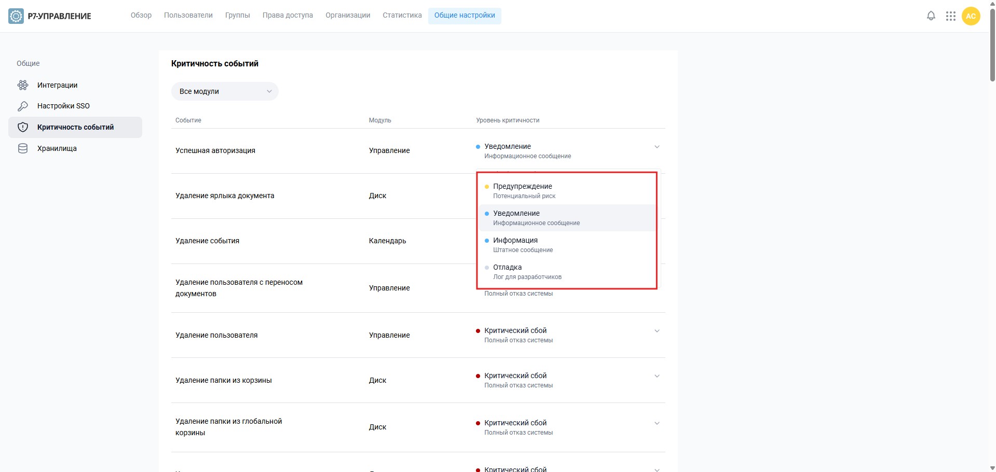The image size is (996, 472).
Task: Expand criticality dropdown for Удаление папки из глобальной корзины
Action: coord(657,423)
